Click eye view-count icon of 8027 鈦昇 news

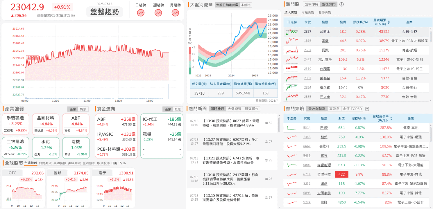[x=266, y=123]
